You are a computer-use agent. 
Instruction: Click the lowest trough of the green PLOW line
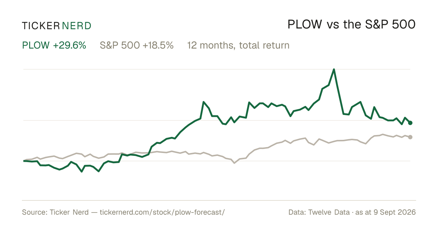[x=82, y=172]
